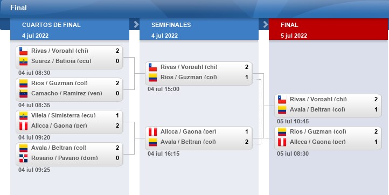Image resolution: width=389 pixels, height=195 pixels.
Task: Click Chile flag in first quarterfinal match
Action: tap(24, 51)
